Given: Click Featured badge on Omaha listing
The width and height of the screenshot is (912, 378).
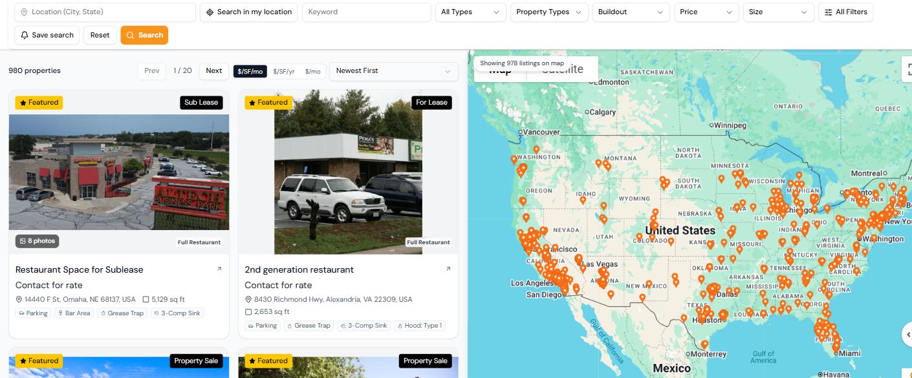Looking at the screenshot, I should pyautogui.click(x=39, y=102).
